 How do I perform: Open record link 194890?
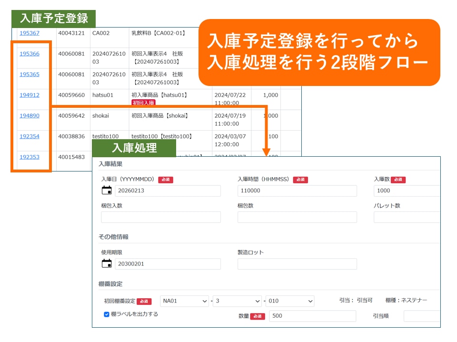29,115
